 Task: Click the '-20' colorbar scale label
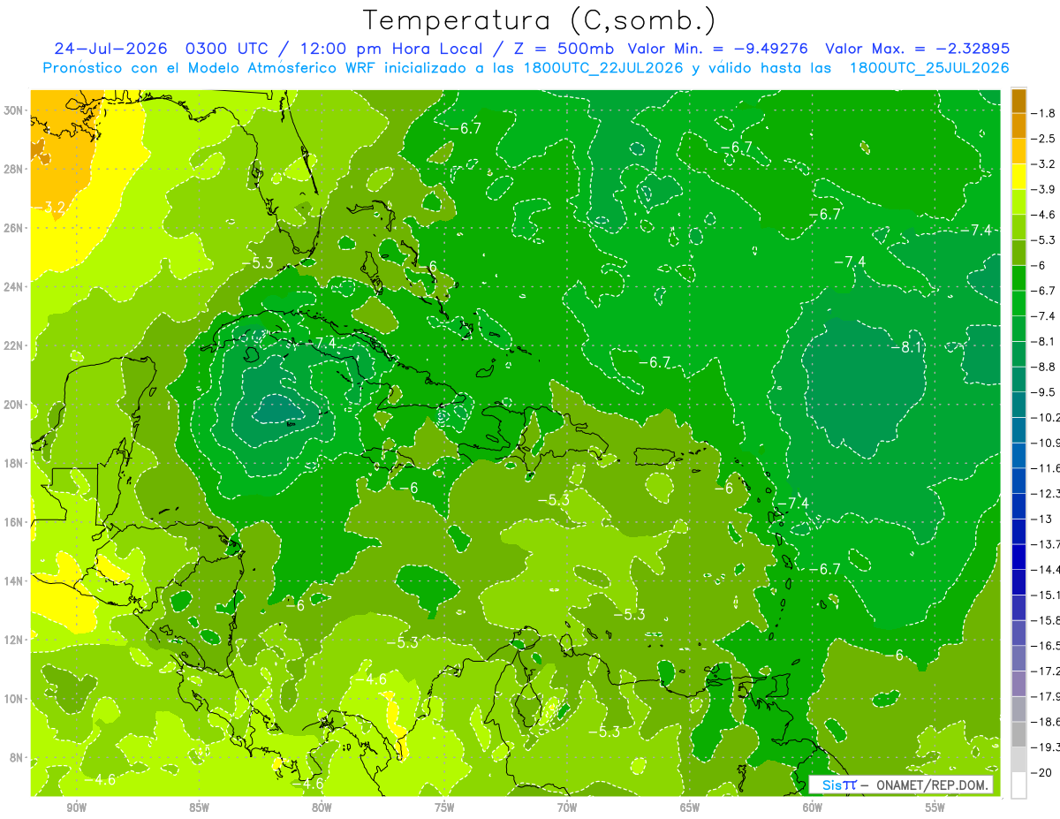pyautogui.click(x=1041, y=772)
